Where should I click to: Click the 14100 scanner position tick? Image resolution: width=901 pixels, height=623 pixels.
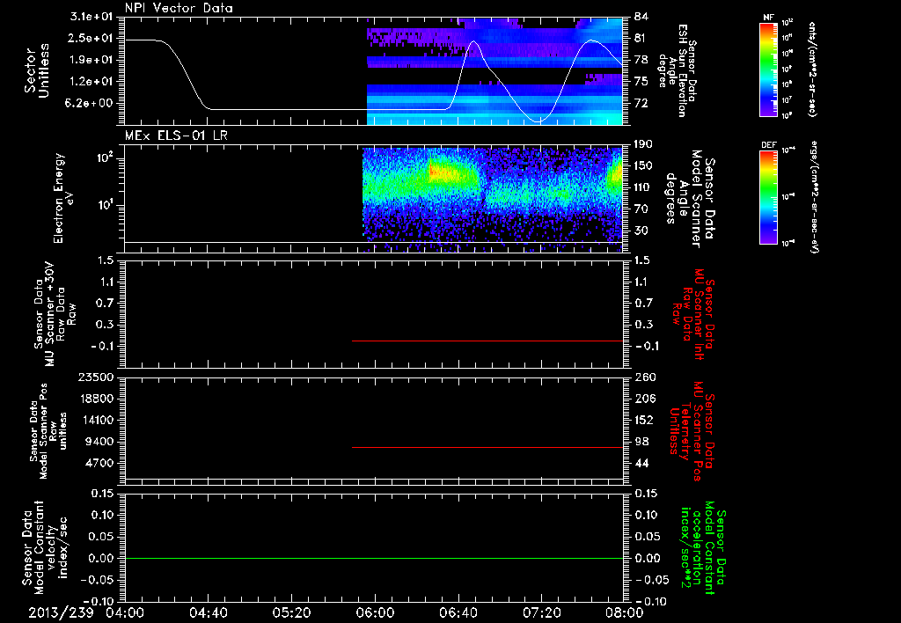point(95,420)
